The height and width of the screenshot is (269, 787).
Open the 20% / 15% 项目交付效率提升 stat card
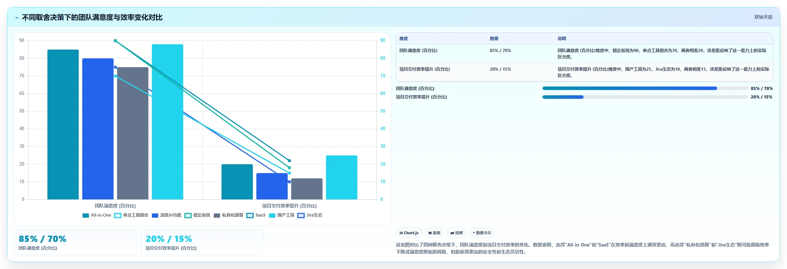tap(202, 242)
